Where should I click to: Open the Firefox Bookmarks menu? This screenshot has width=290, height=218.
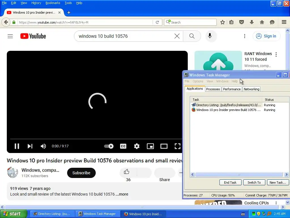tap(53, 3)
